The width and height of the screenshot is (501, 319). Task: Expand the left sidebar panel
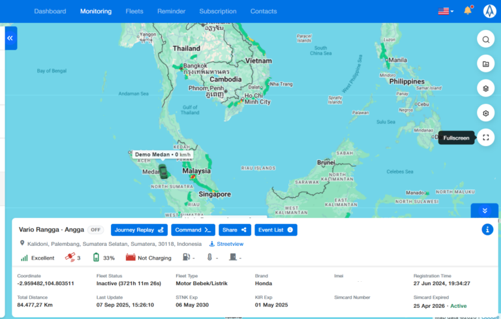click(x=10, y=38)
